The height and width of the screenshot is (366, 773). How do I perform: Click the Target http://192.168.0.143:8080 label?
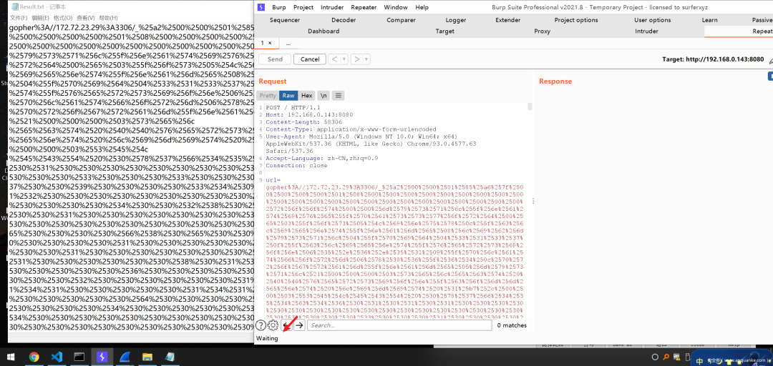coord(713,59)
